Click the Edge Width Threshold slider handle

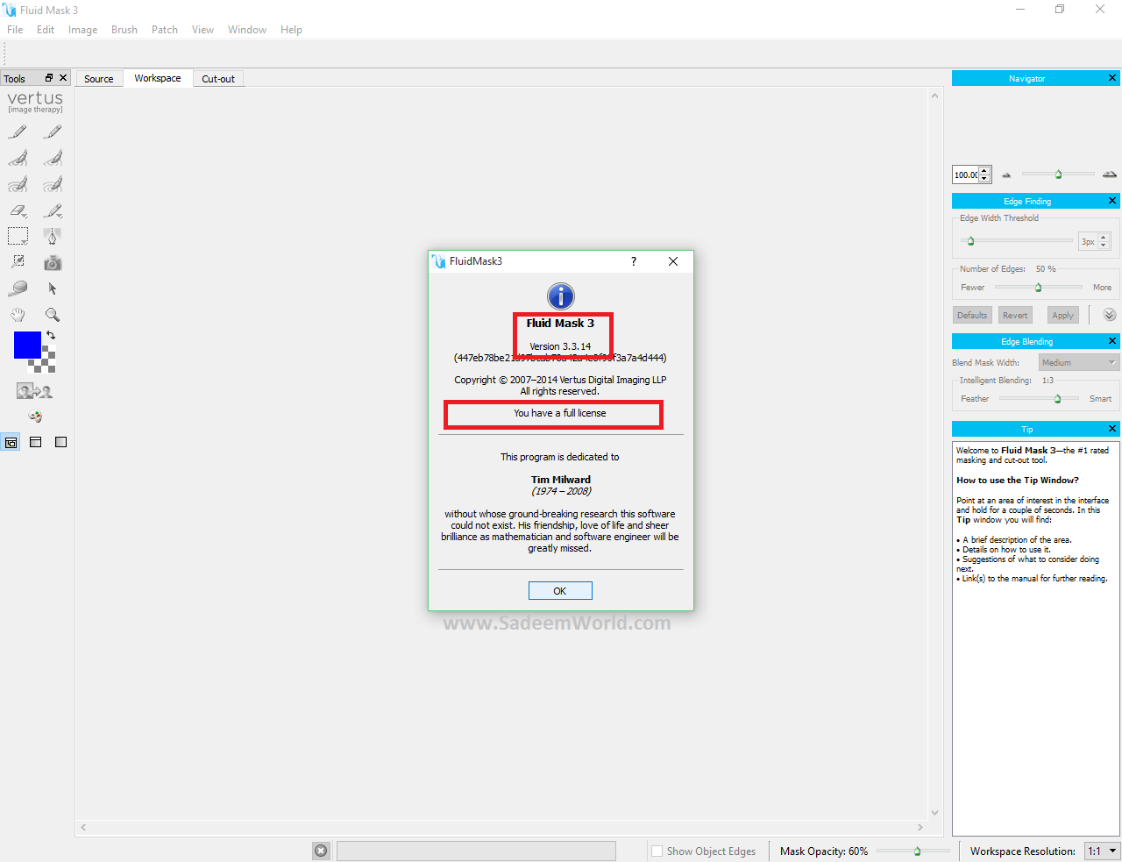click(x=970, y=240)
